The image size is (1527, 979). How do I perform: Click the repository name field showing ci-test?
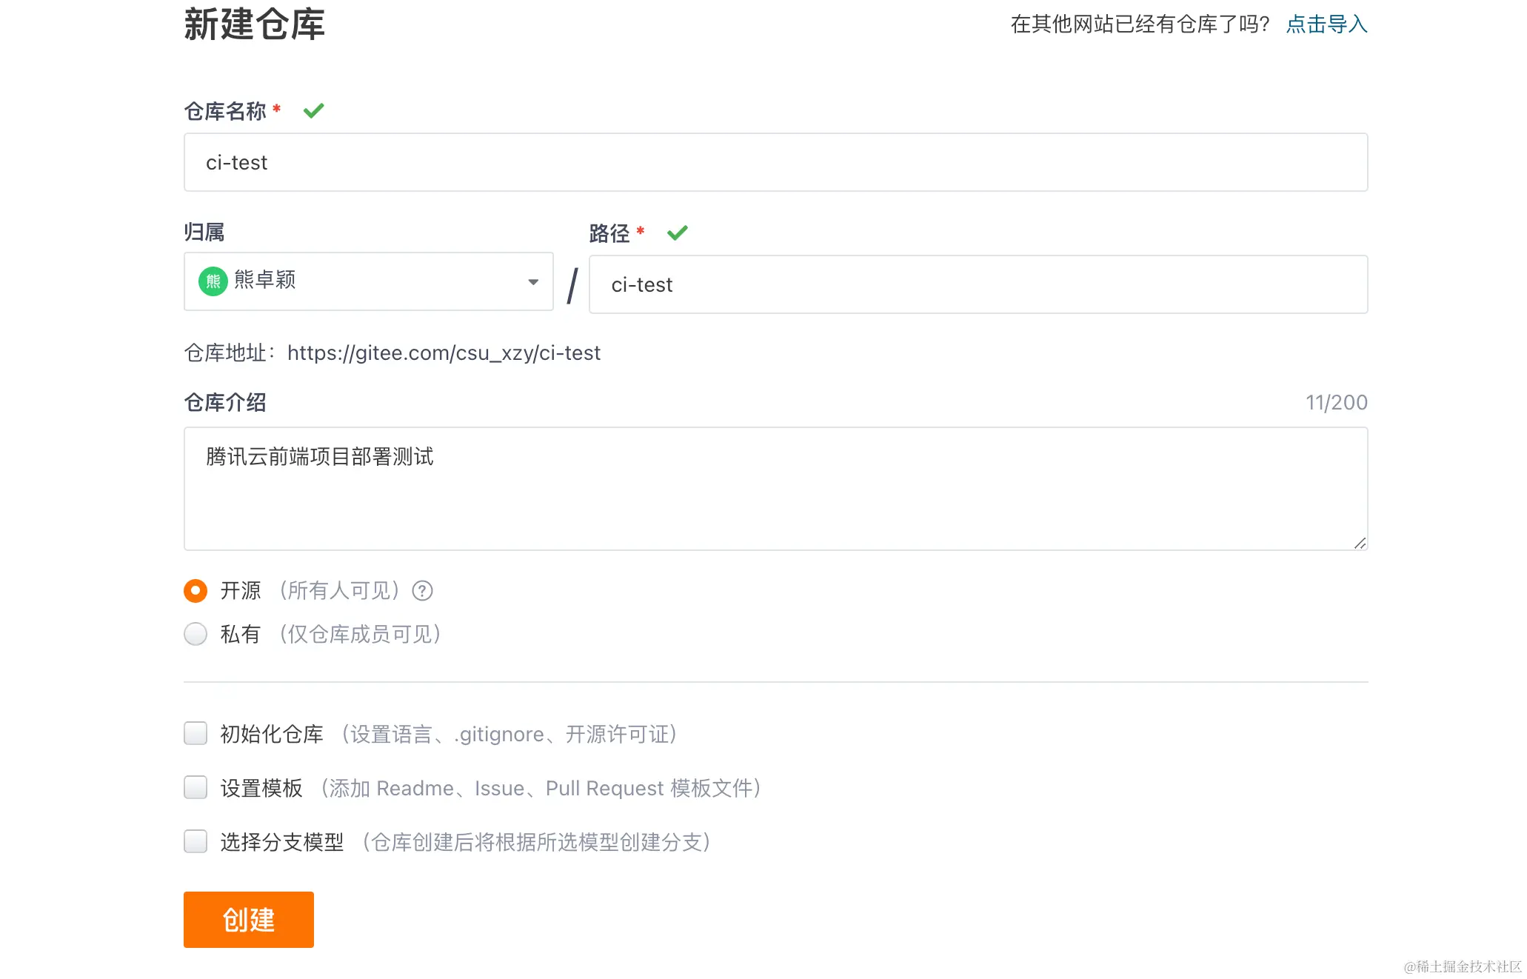click(775, 162)
